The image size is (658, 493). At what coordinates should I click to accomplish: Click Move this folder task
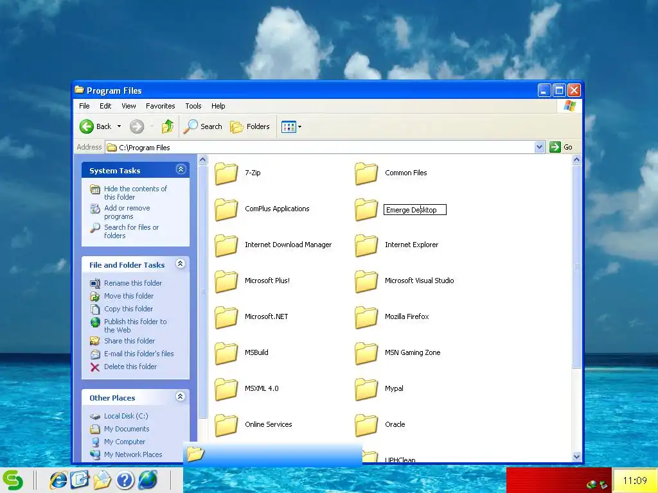pyautogui.click(x=129, y=296)
